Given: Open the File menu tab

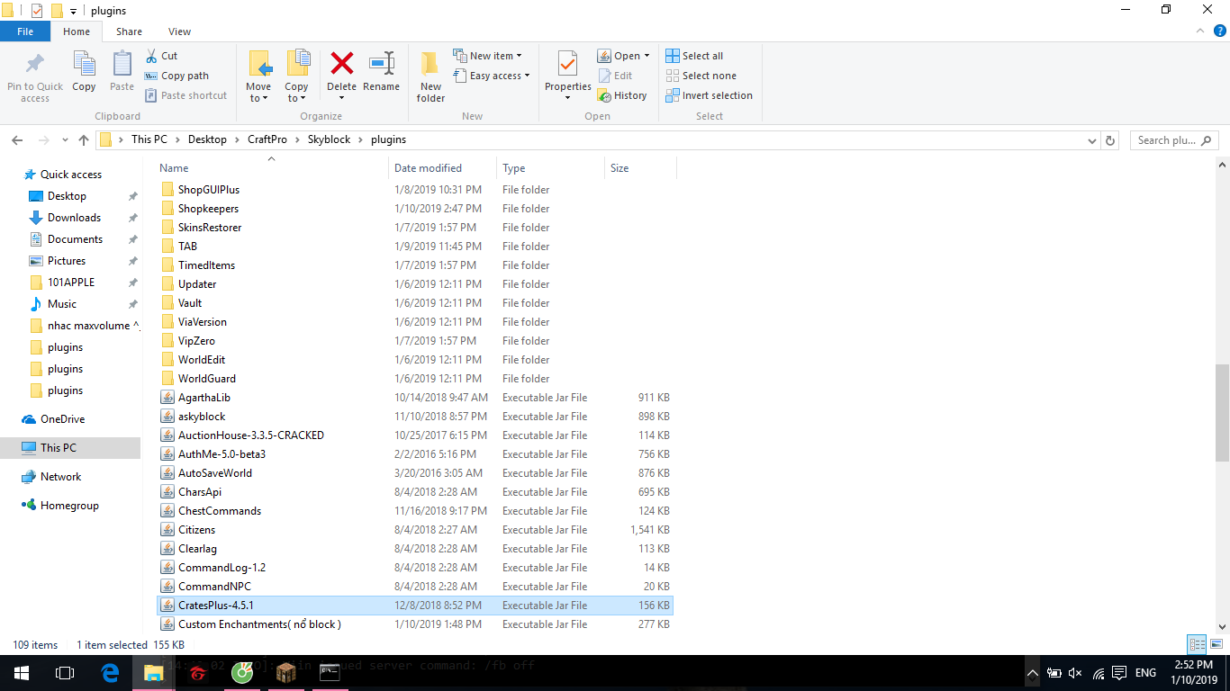Looking at the screenshot, I should tap(25, 31).
